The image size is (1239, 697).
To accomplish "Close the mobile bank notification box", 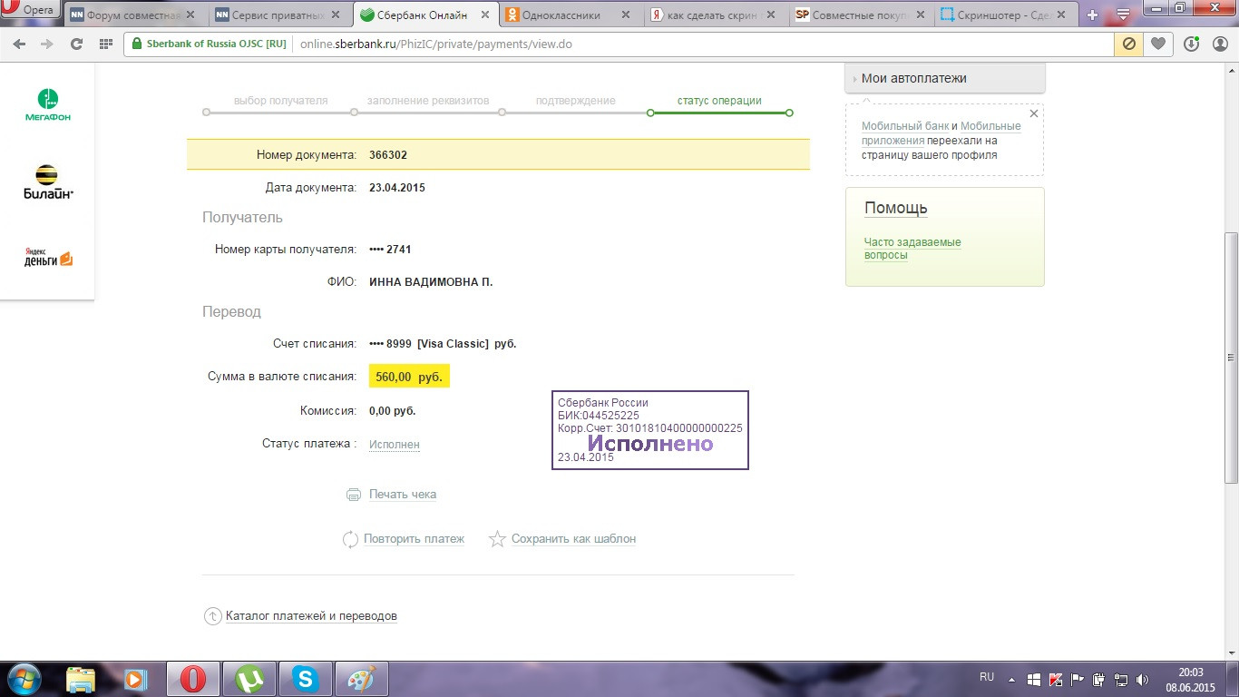I will click(x=1033, y=114).
